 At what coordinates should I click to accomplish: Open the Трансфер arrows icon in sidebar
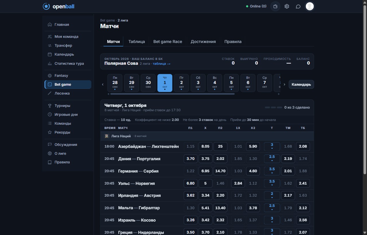coord(50,46)
